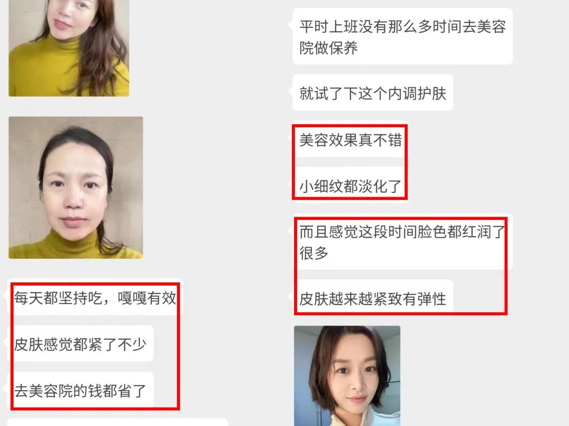569x426 pixels.
Task: Click the trailing line 很多 in the 红润 message
Action: coord(314,253)
